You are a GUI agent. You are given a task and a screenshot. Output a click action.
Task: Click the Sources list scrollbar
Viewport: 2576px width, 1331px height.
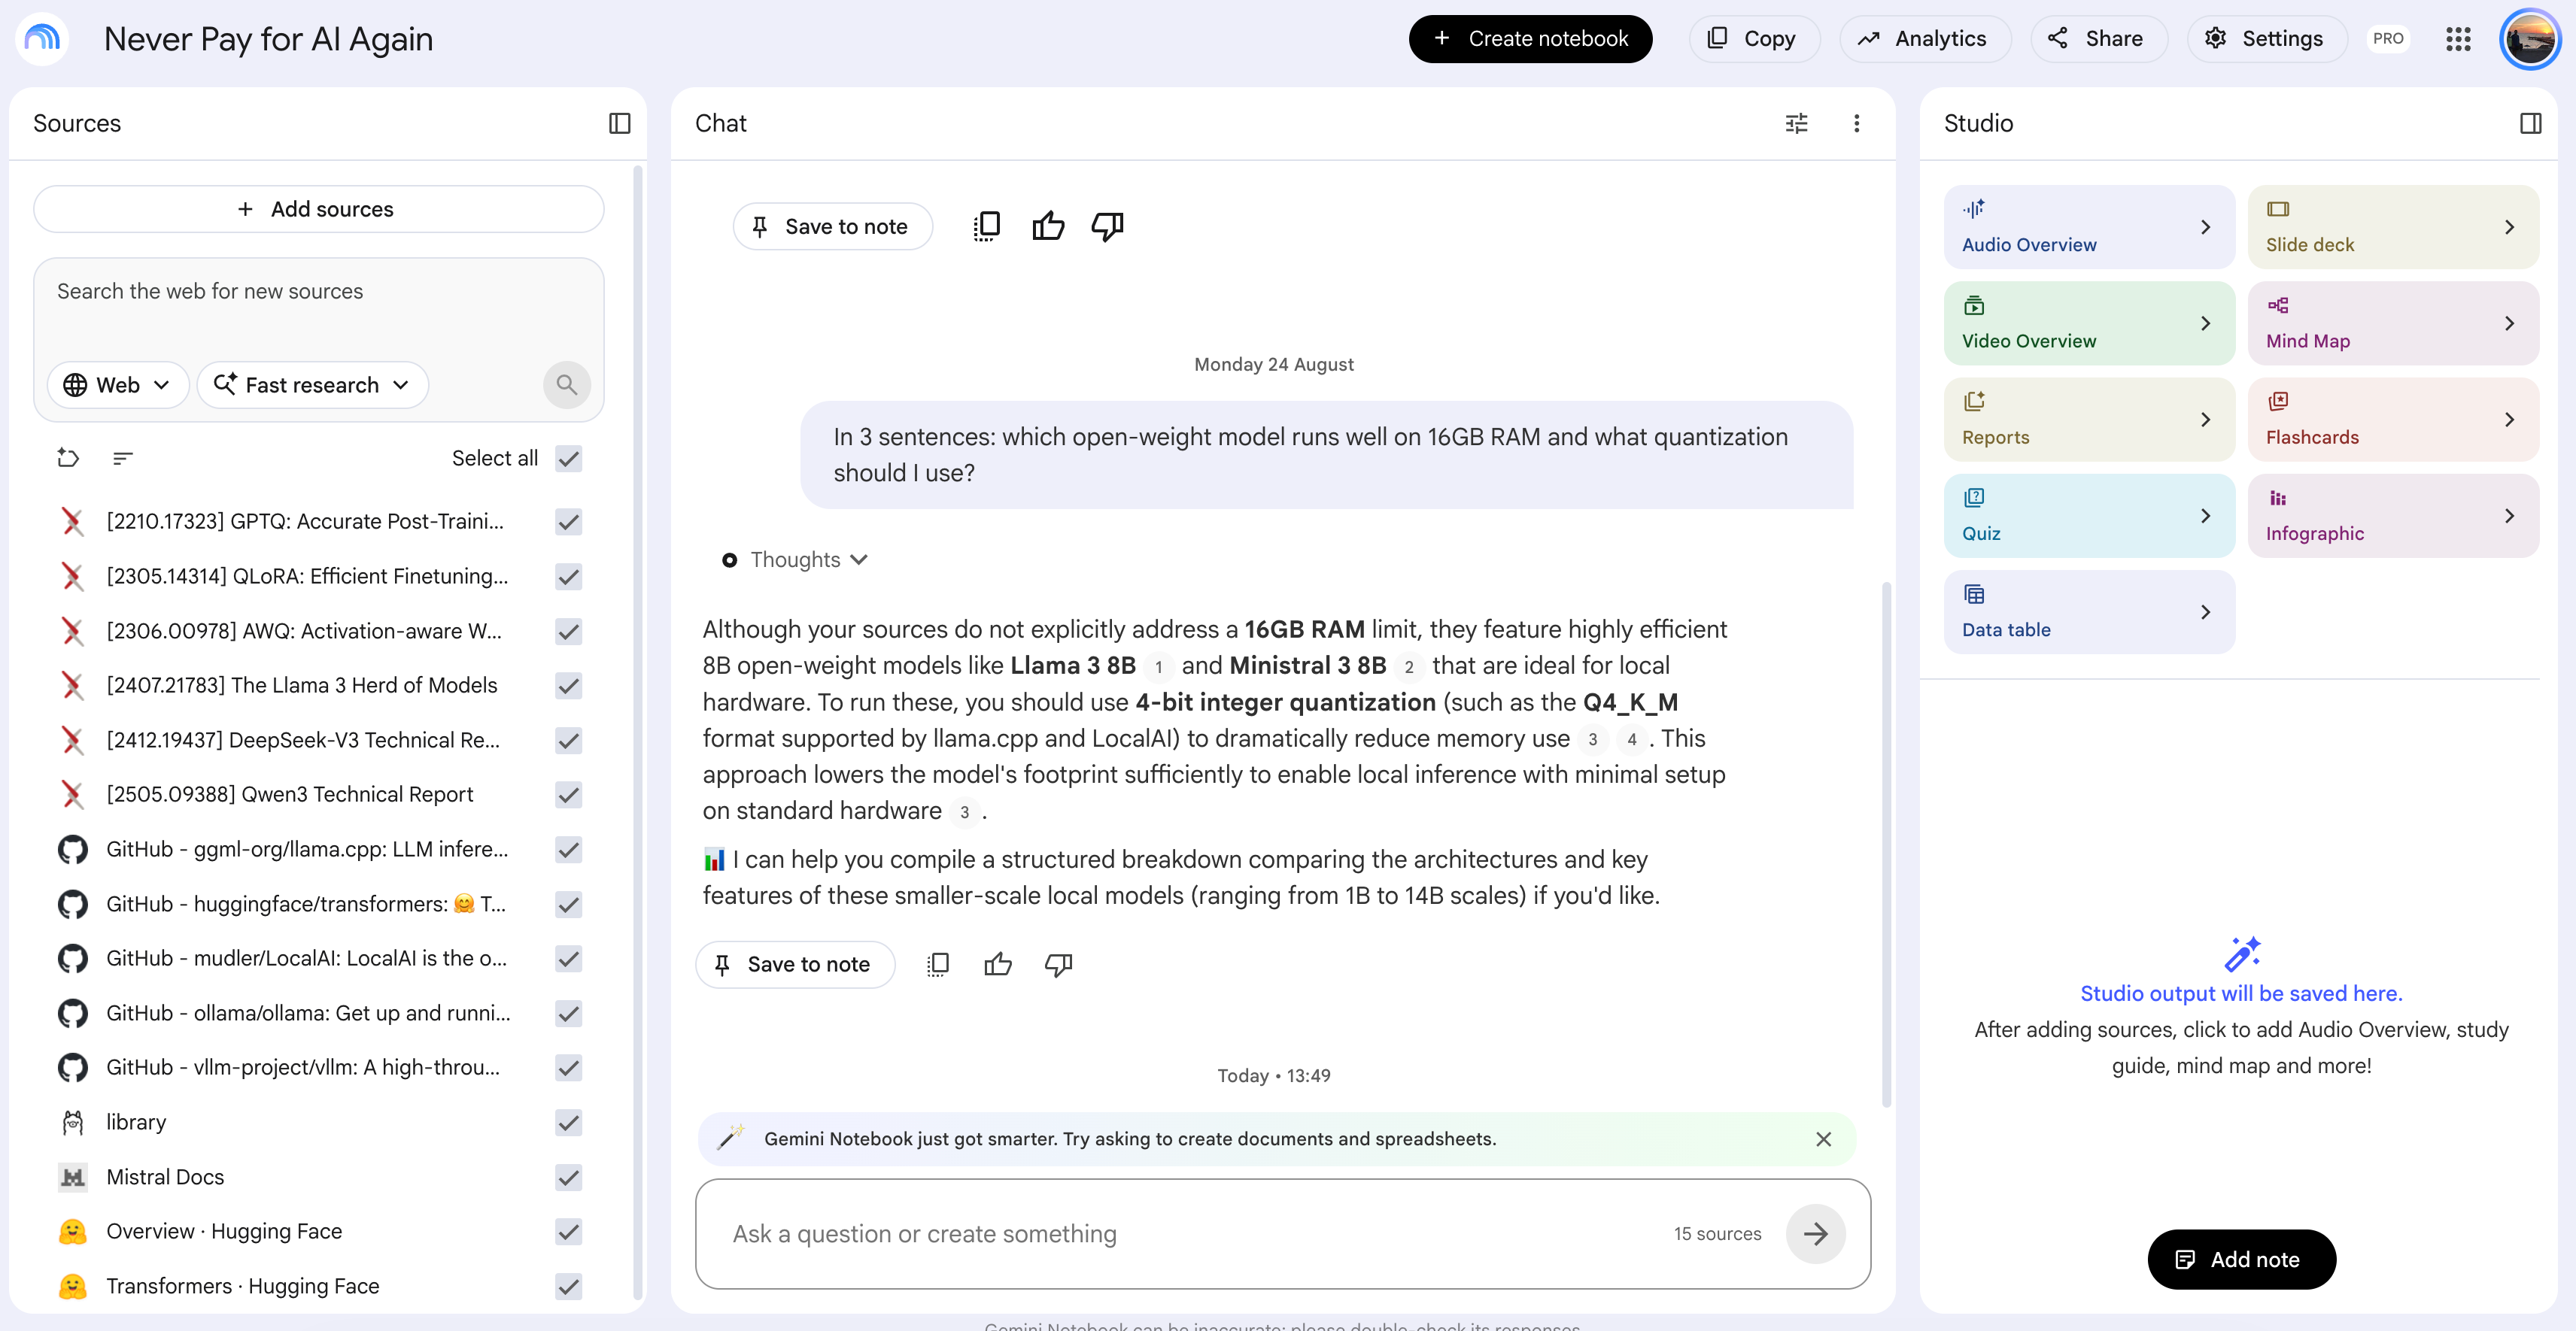click(x=637, y=732)
